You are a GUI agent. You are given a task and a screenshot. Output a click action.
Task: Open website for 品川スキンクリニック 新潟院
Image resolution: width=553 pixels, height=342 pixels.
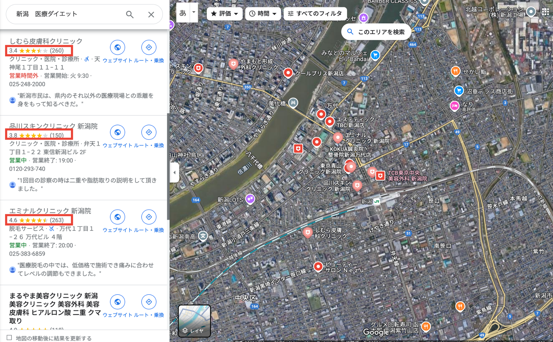(117, 132)
